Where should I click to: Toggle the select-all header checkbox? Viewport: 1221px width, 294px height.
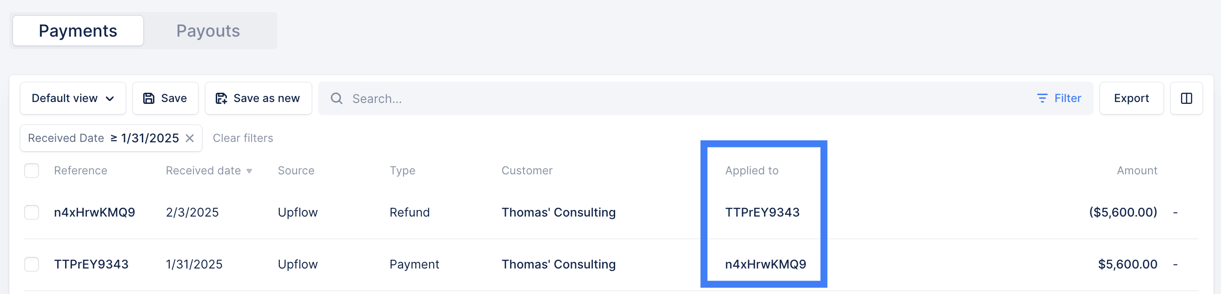[32, 171]
